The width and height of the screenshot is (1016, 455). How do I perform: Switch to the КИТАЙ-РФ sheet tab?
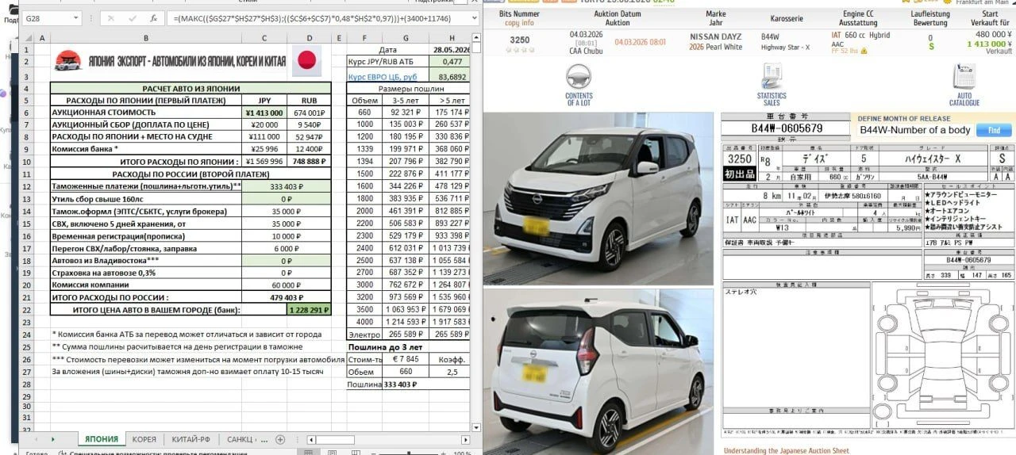pos(191,439)
